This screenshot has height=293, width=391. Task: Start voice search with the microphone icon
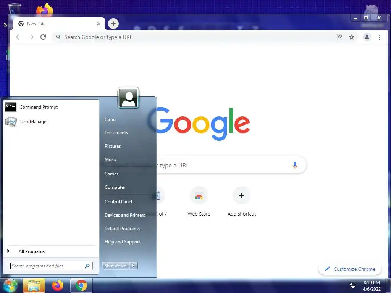pyautogui.click(x=295, y=165)
